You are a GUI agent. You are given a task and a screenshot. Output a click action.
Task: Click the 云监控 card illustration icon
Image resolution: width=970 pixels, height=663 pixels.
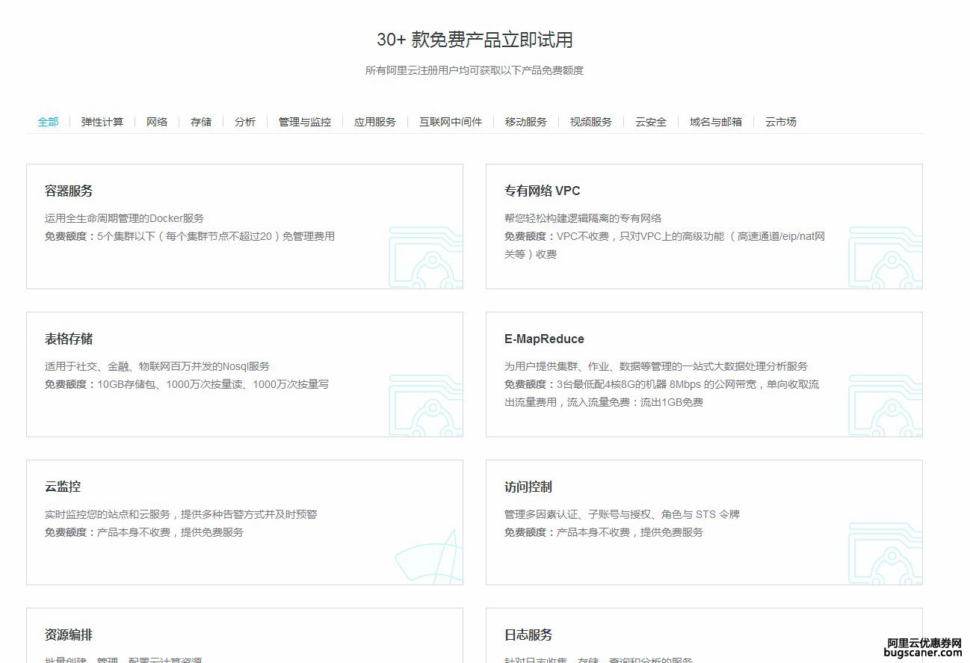pyautogui.click(x=429, y=557)
